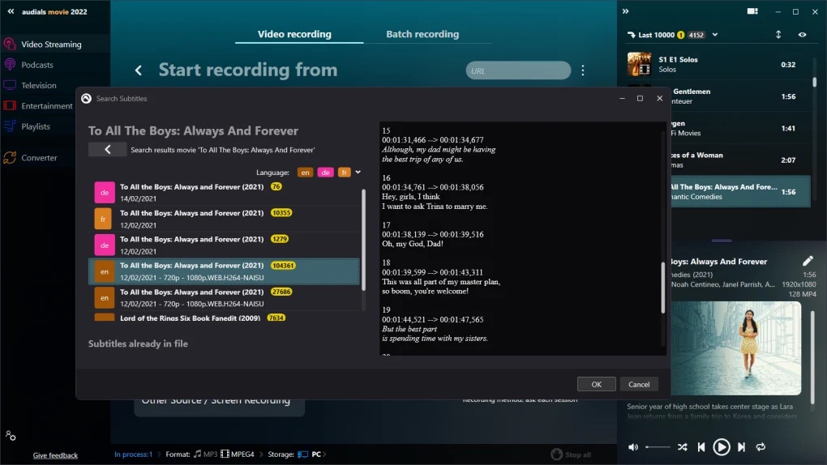Select the Fi Movies recording, length 1:41
The image size is (827, 465).
740,128
